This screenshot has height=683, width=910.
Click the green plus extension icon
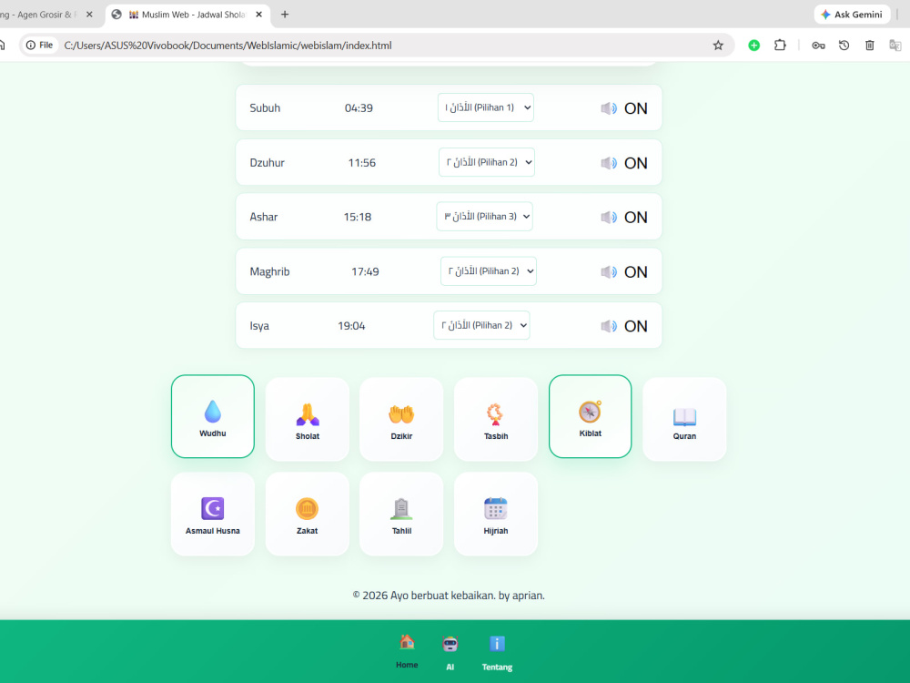coord(753,46)
